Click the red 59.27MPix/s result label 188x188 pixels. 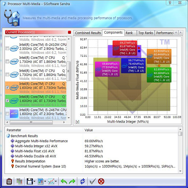click(125, 48)
